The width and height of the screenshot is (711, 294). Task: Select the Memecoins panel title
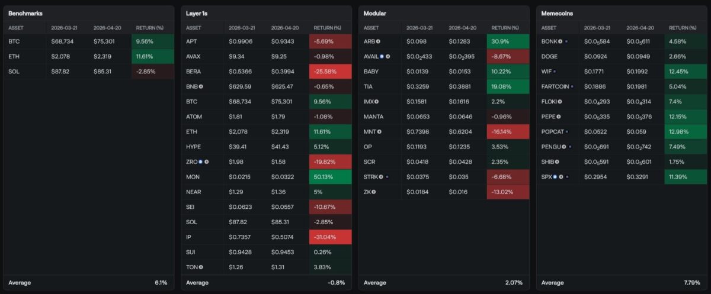(x=556, y=13)
